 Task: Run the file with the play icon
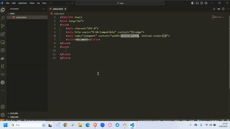click(x=214, y=9)
